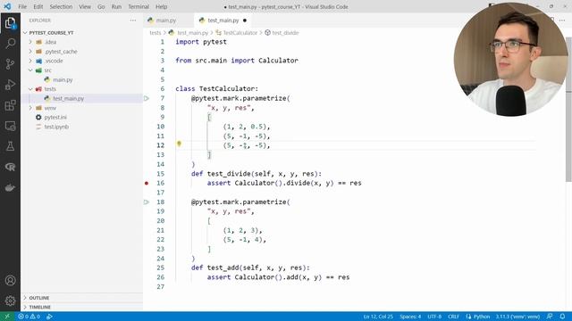The image size is (572, 321).
Task: Open the Terminal menu
Action: coord(139,6)
